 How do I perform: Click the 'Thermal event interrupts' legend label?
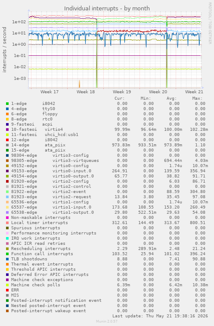(42, 264)
